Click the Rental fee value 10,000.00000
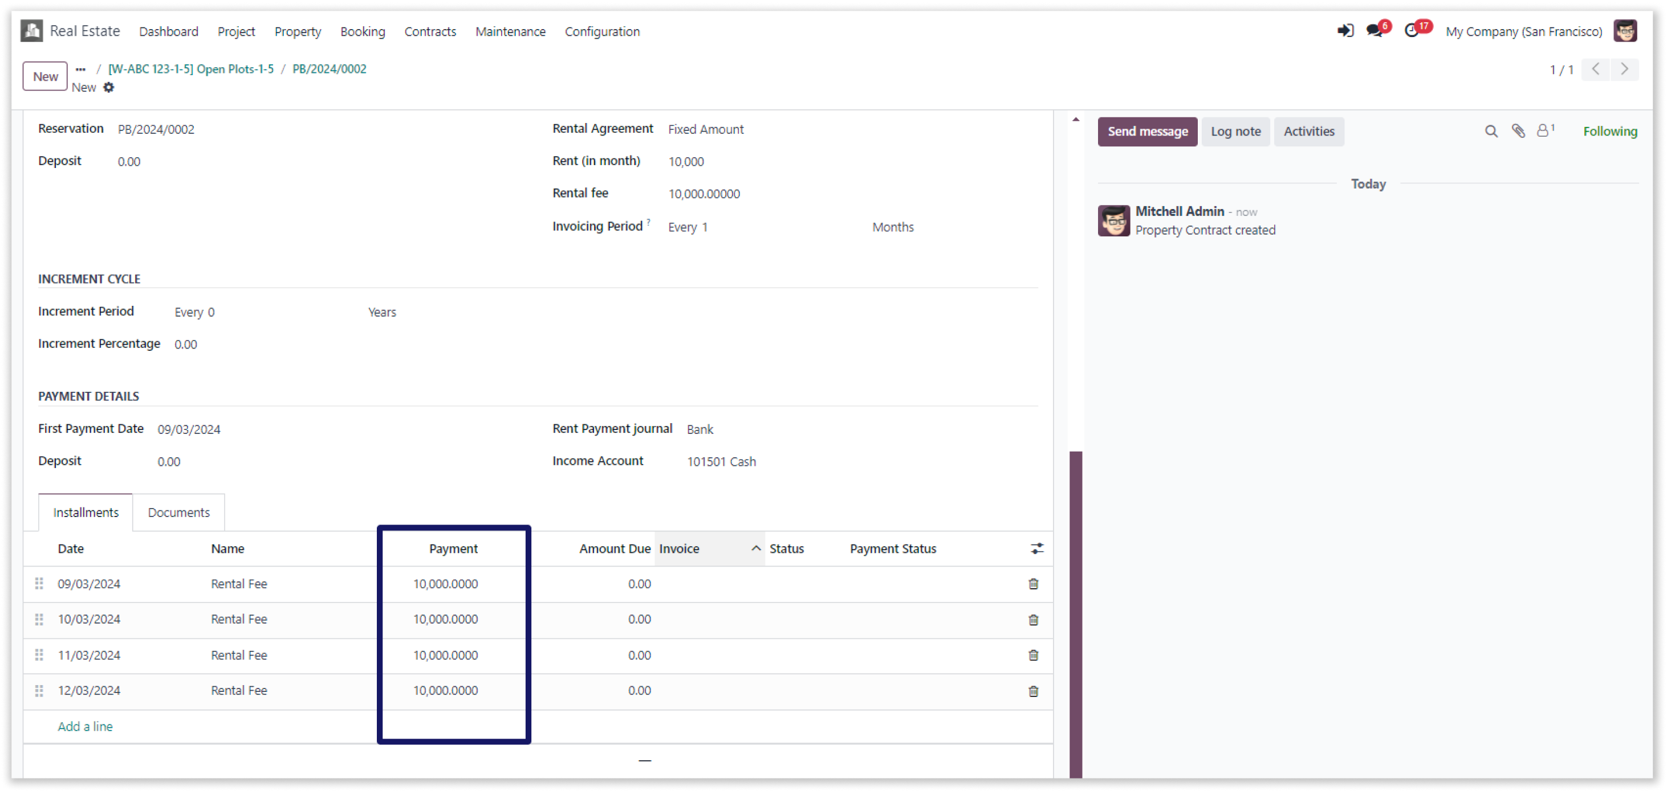This screenshot has width=1667, height=791. [x=704, y=194]
